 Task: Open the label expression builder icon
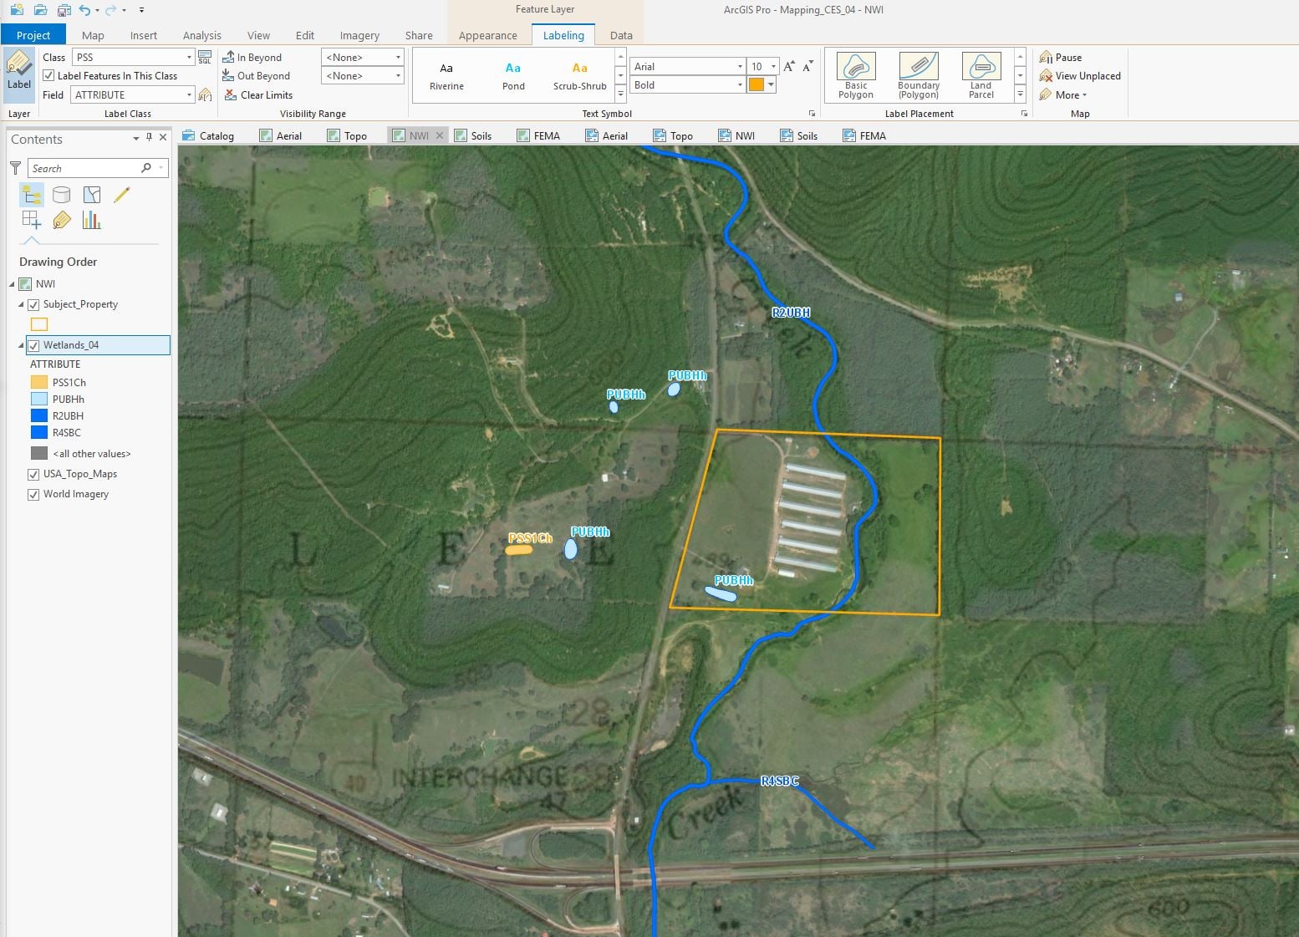[x=205, y=95]
